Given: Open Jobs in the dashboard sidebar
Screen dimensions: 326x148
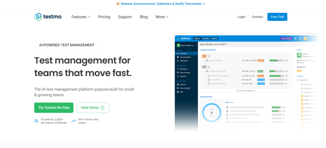Looking at the screenshot, I should pos(186,92).
